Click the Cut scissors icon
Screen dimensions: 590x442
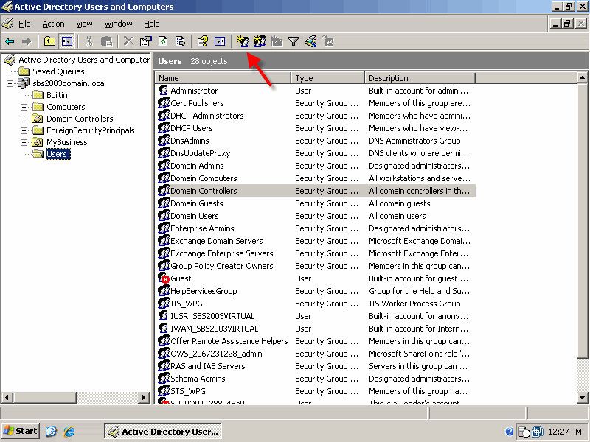88,41
